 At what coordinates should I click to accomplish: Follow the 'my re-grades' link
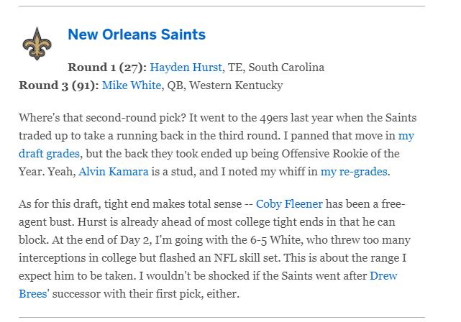354,172
